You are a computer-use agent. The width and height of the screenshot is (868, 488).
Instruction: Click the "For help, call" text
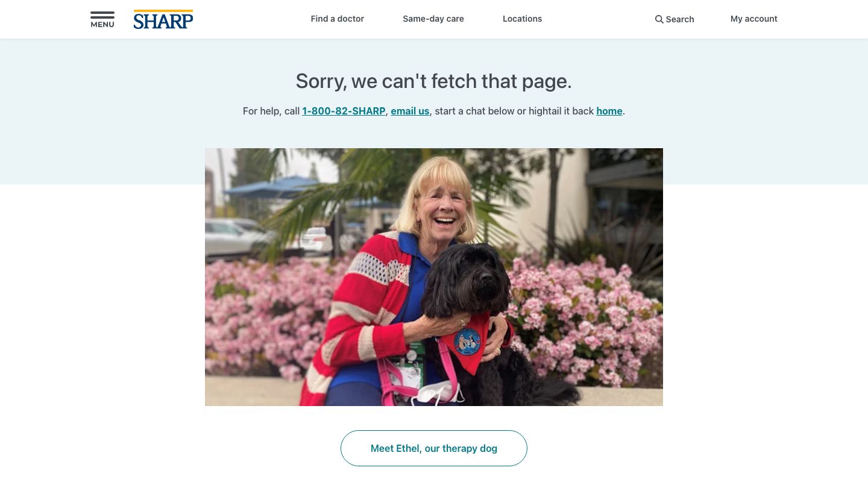pyautogui.click(x=271, y=111)
